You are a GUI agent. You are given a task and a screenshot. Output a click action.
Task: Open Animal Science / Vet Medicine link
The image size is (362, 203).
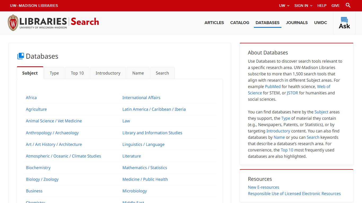point(54,121)
